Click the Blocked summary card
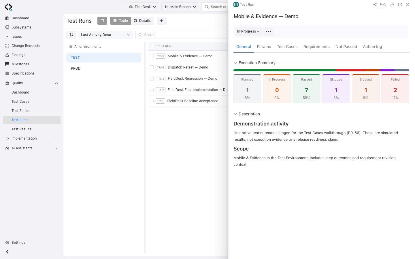This screenshot has height=259, width=415. click(x=365, y=89)
